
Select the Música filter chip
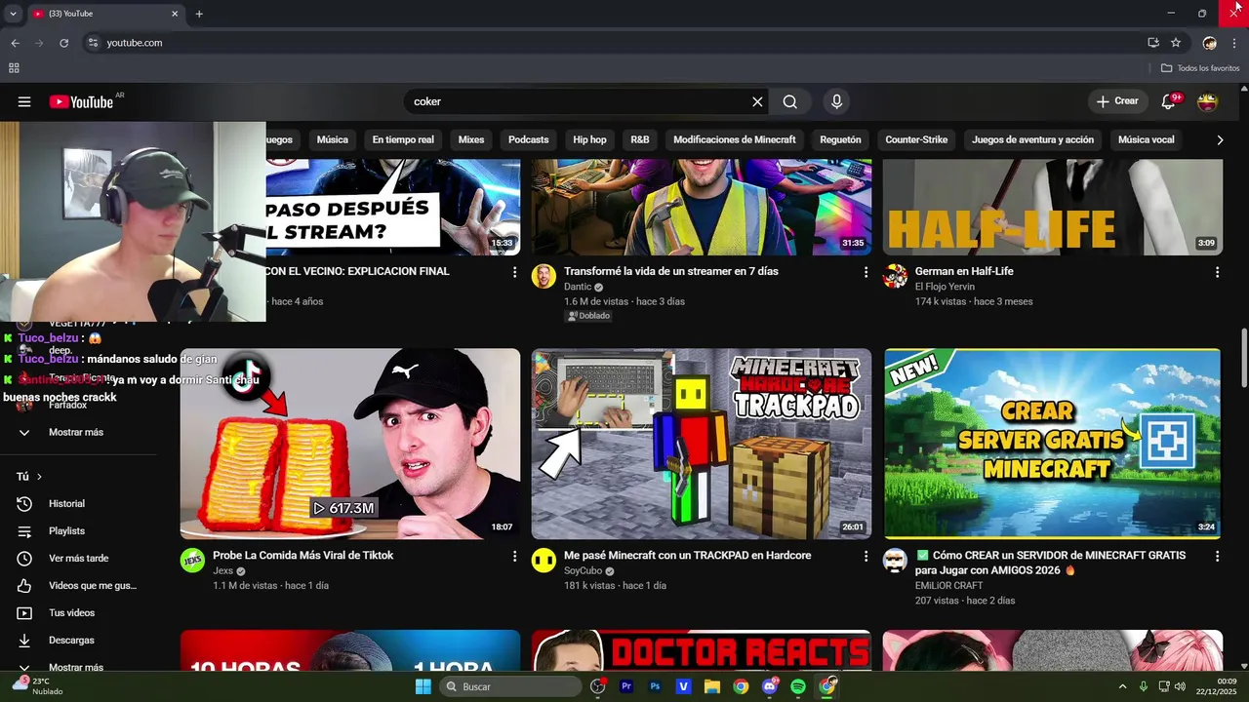[x=332, y=139]
